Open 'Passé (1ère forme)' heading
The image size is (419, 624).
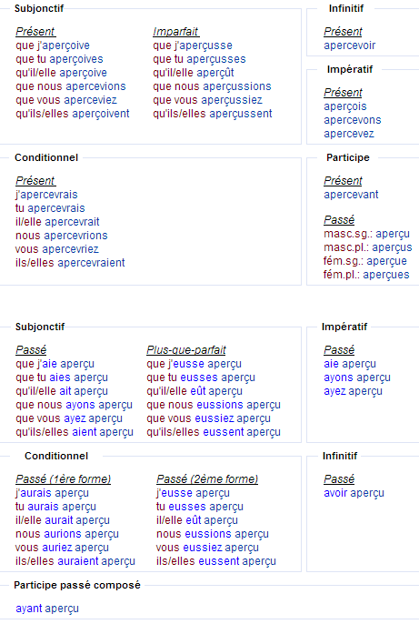click(63, 479)
